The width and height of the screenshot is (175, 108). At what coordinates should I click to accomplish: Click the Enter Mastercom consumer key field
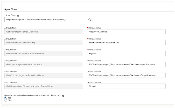[x=126, y=43]
